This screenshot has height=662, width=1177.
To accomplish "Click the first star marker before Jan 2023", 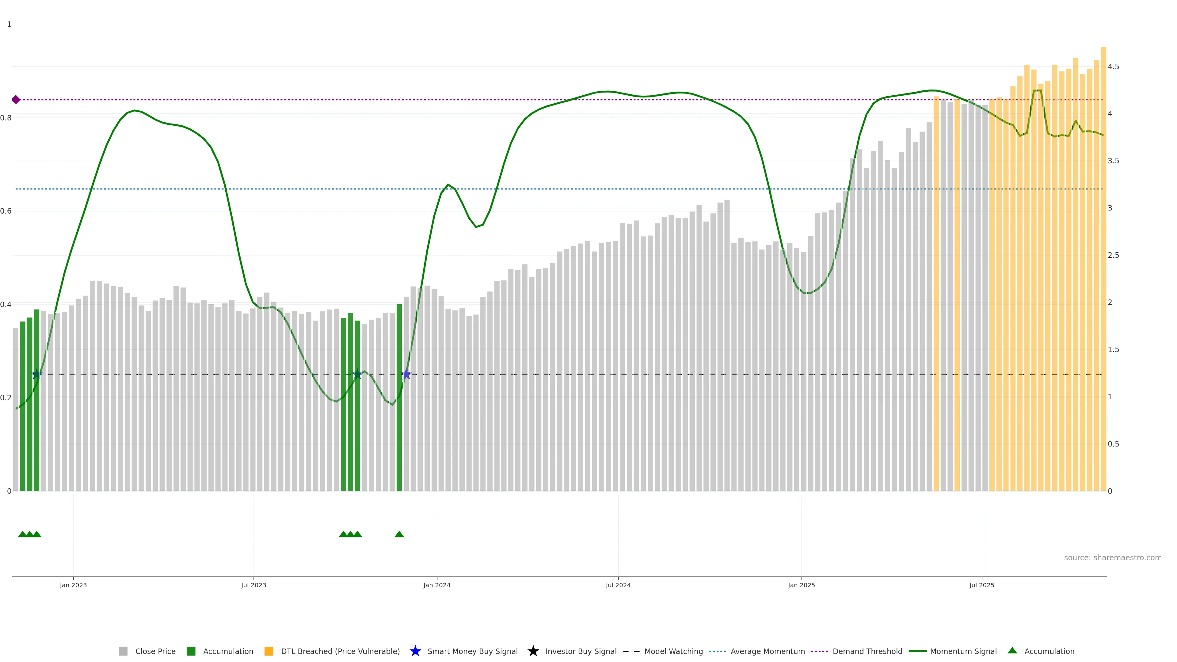I will (37, 375).
